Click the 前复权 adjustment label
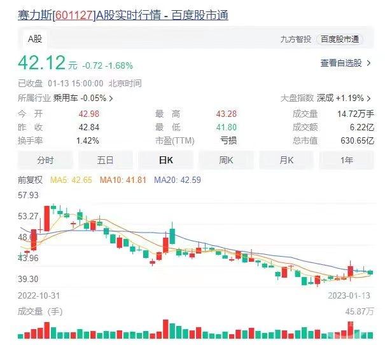The height and width of the screenshot is (345, 385). [30, 180]
